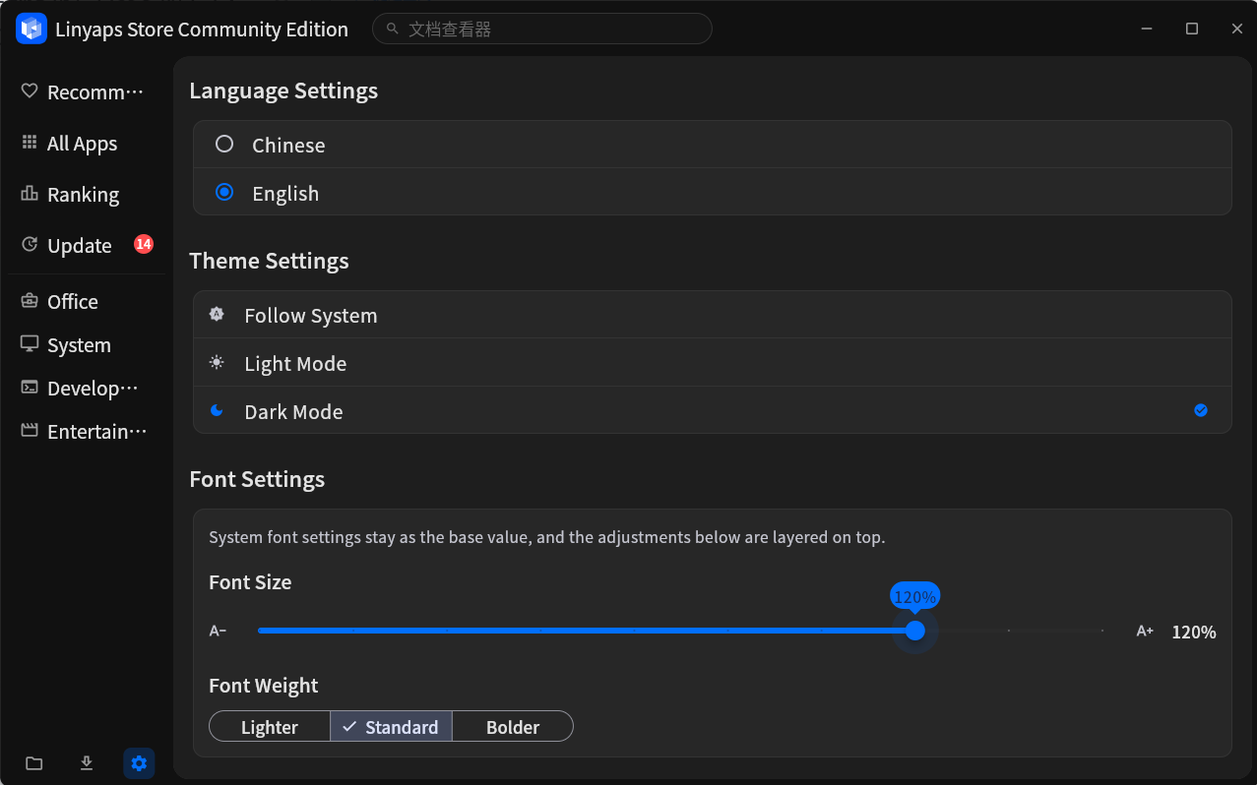Open the Recommended section in sidebar
This screenshot has width=1257, height=785.
click(x=87, y=91)
